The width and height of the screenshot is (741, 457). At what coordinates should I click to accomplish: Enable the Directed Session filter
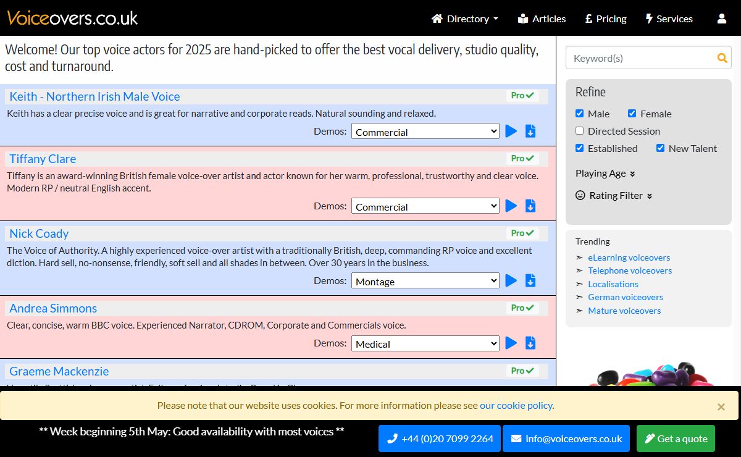579,131
